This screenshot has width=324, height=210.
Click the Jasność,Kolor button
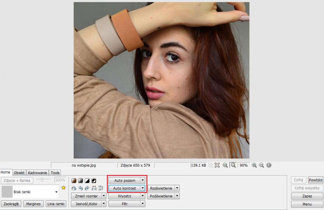pyautogui.click(x=86, y=204)
